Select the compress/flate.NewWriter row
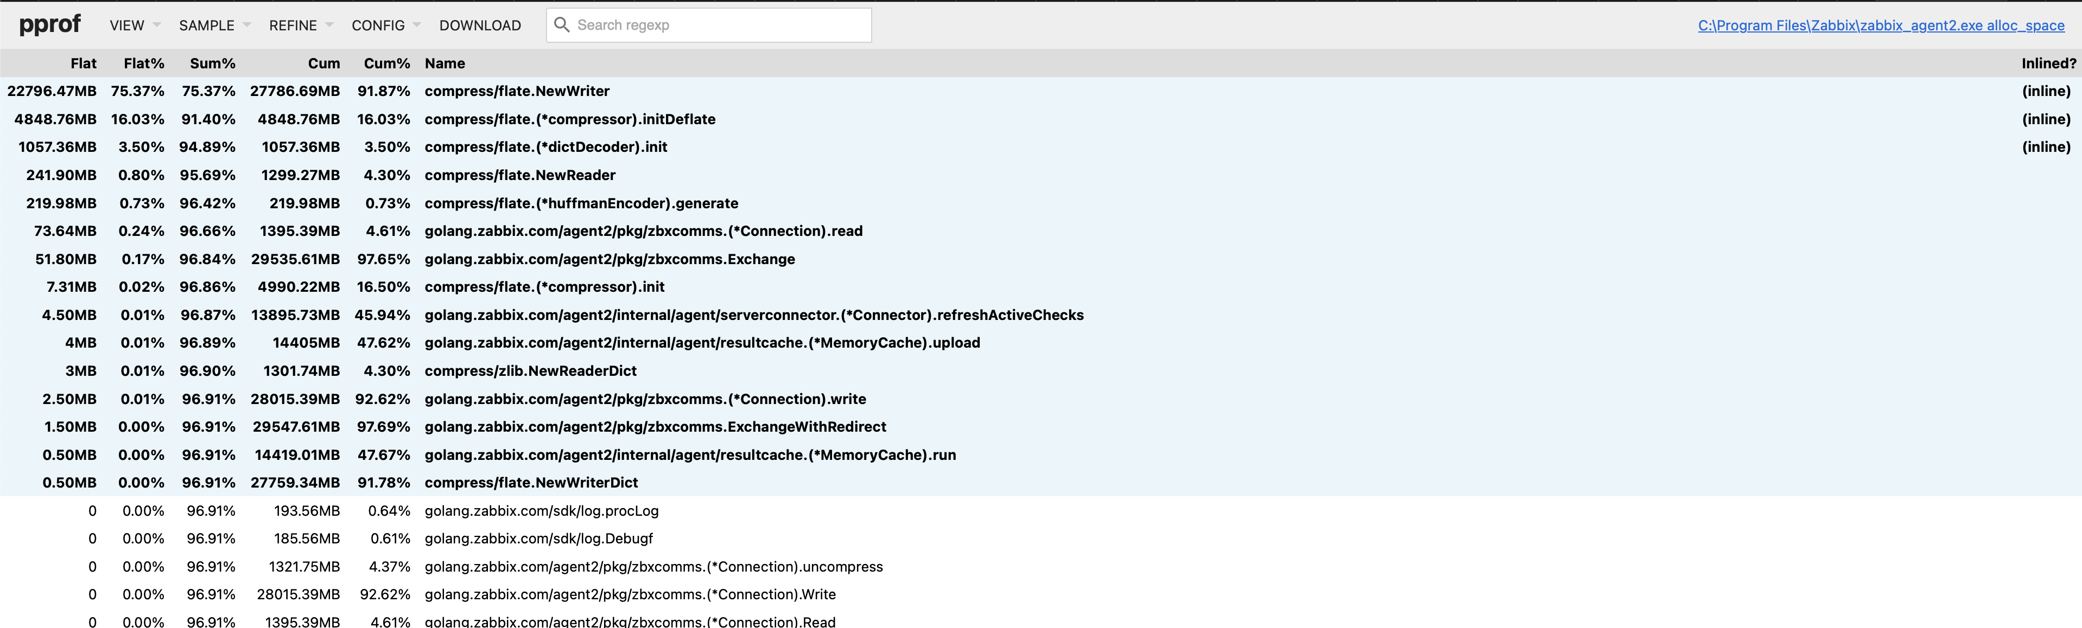The height and width of the screenshot is (628, 2082). pos(1041,91)
